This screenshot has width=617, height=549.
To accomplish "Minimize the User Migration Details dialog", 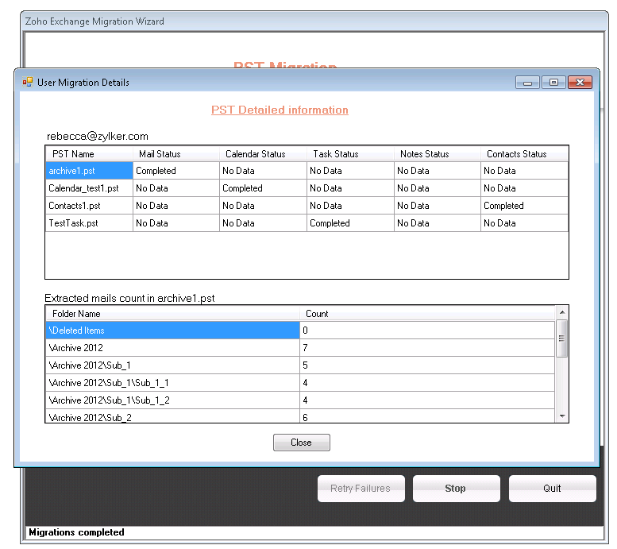I will click(x=527, y=82).
